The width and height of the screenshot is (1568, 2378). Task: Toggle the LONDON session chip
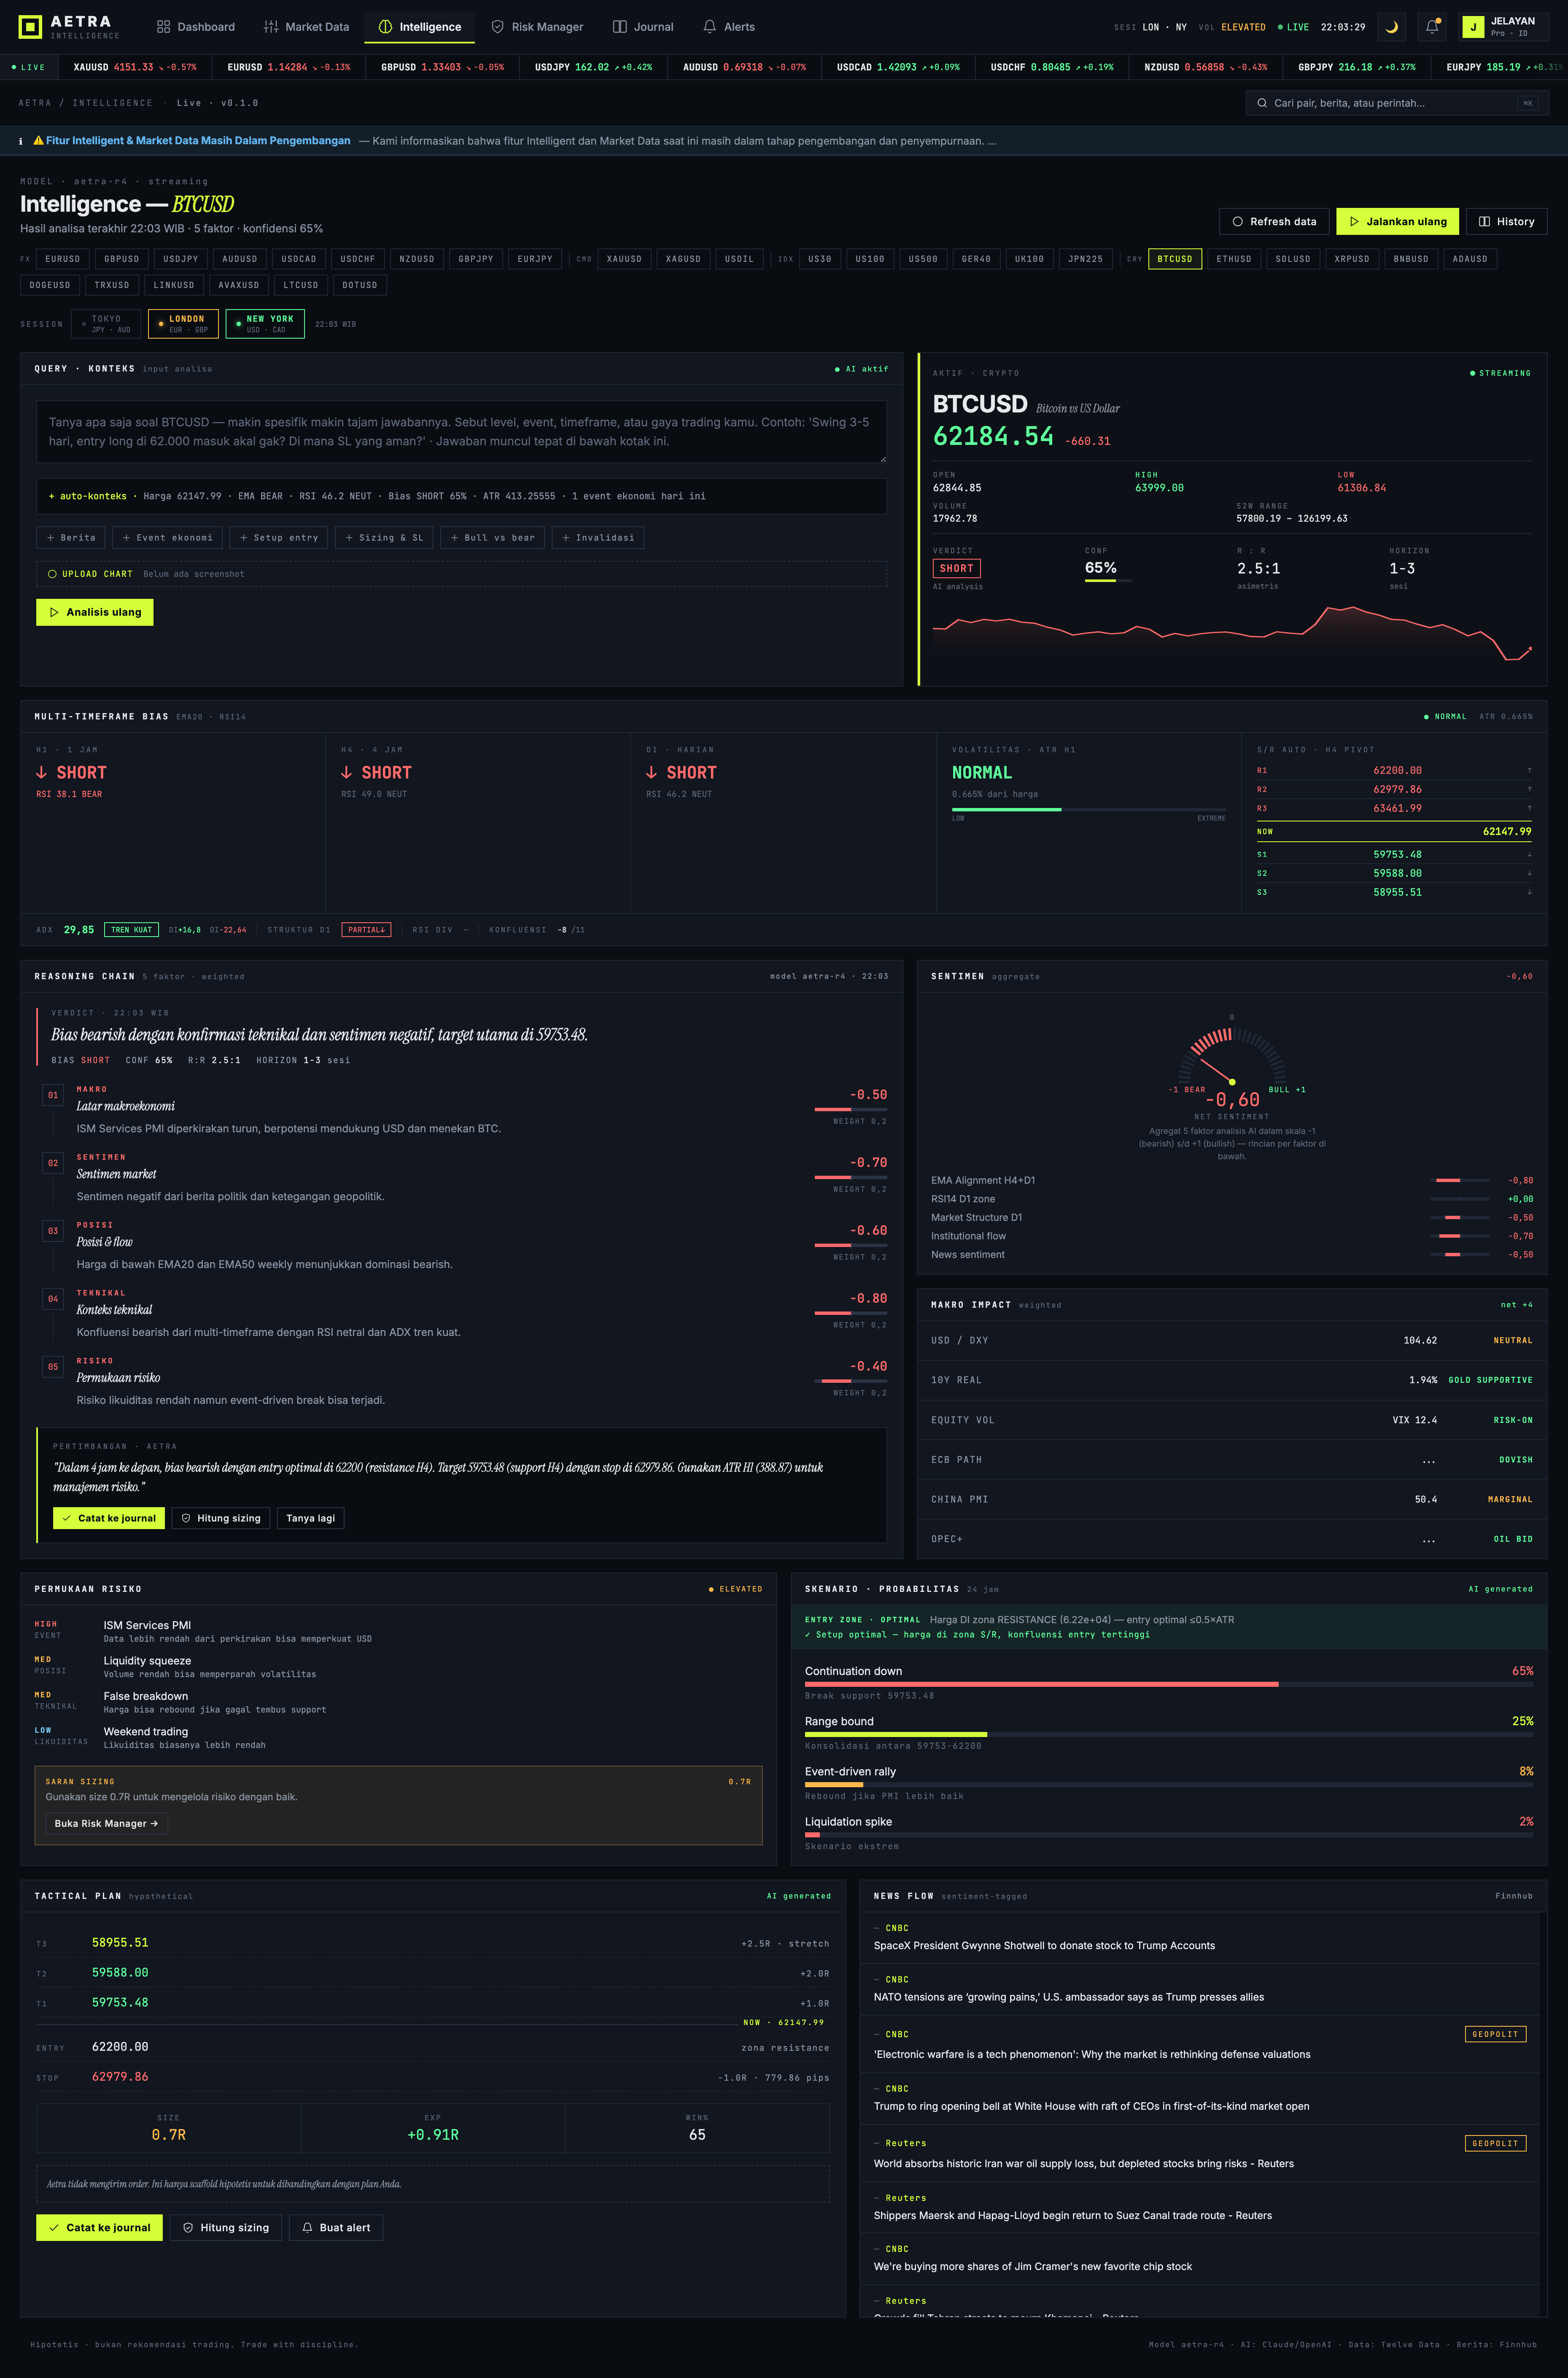point(183,324)
